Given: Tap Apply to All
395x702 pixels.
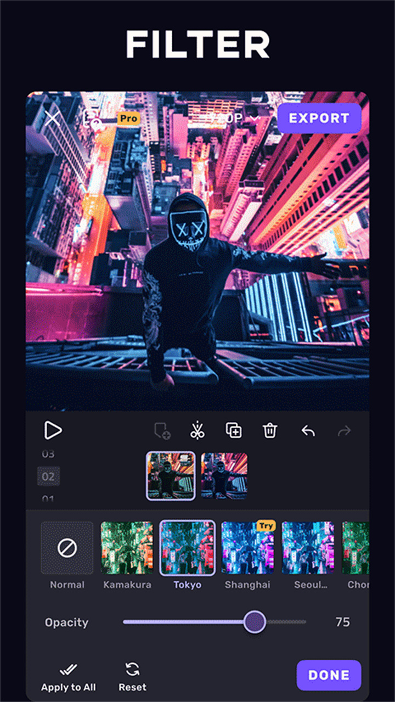Looking at the screenshot, I should [x=68, y=677].
